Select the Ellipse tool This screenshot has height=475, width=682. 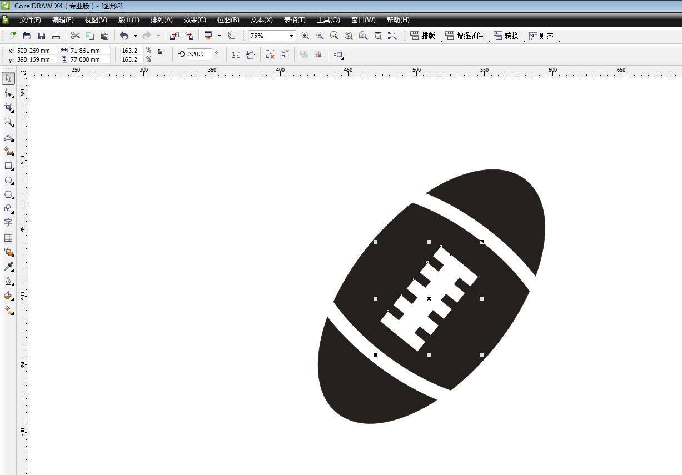[x=8, y=181]
